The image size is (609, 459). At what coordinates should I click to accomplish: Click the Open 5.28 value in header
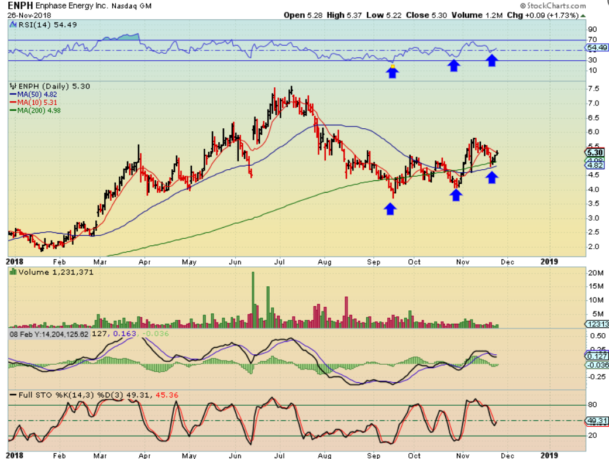pos(304,15)
